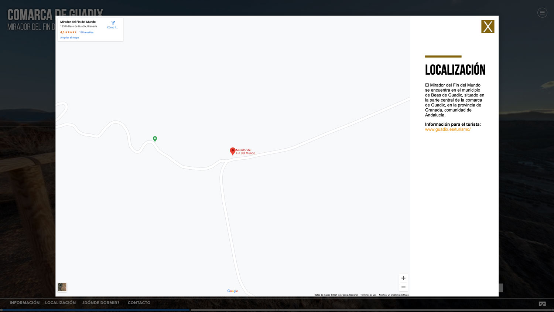Open the Información menu item
The height and width of the screenshot is (312, 554).
click(24, 303)
